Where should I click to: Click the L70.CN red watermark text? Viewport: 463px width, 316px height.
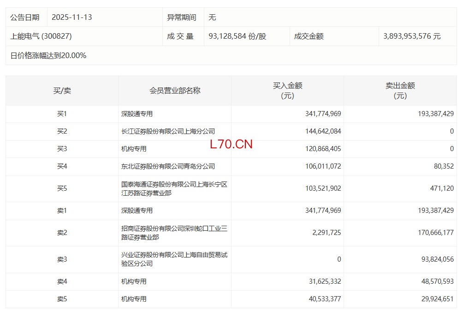pos(231,144)
